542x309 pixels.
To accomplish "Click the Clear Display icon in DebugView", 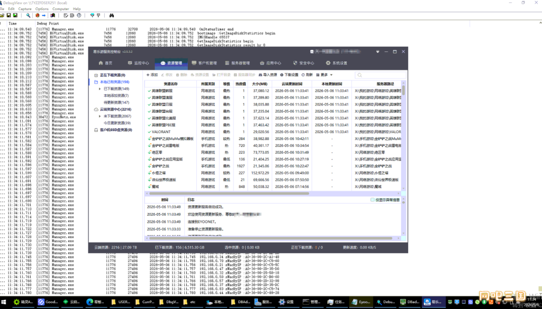I will (x=38, y=15).
